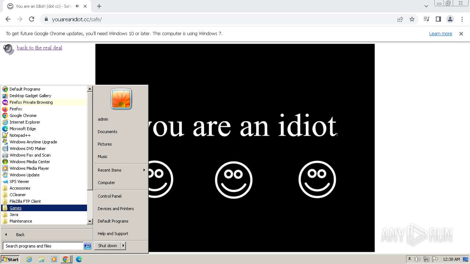470x264 pixels.
Task: Open the media control icon in Chrome toolbar
Action: 427,19
